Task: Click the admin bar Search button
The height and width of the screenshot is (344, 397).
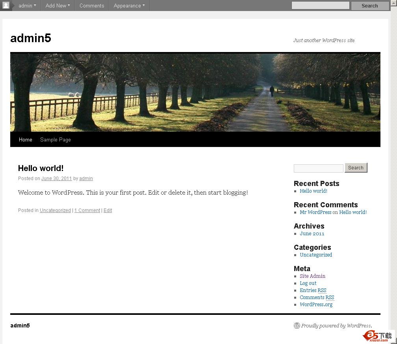Action: 370,6
